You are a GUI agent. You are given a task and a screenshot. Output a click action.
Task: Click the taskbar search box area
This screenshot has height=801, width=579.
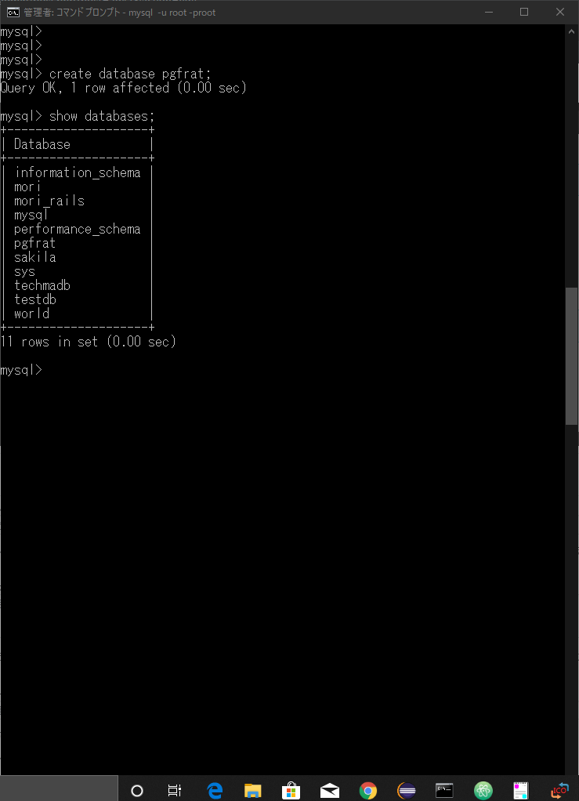[x=59, y=788]
